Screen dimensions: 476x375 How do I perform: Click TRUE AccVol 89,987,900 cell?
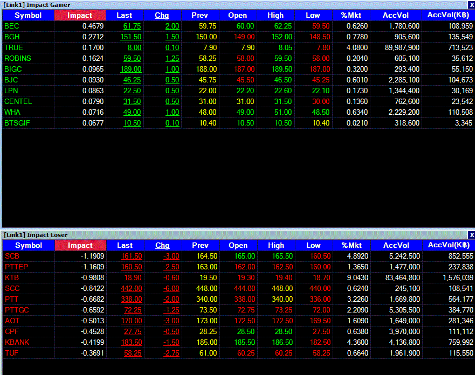point(402,47)
